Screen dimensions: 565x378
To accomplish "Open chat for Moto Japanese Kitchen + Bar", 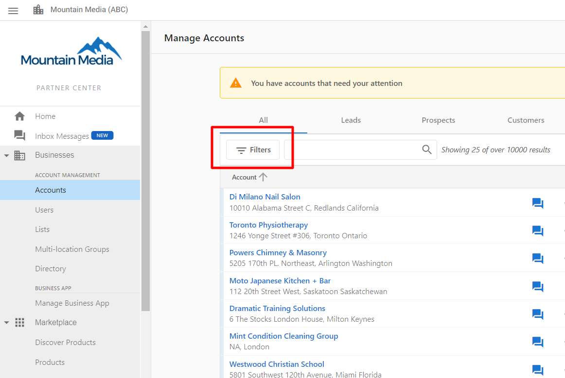I will pos(538,287).
